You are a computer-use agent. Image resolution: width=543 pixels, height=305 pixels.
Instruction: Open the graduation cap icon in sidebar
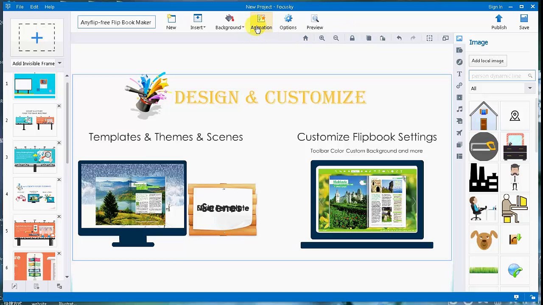coord(459,121)
